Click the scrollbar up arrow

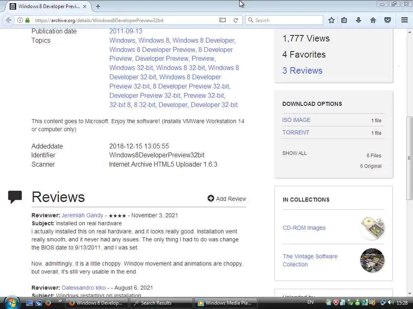point(410,32)
